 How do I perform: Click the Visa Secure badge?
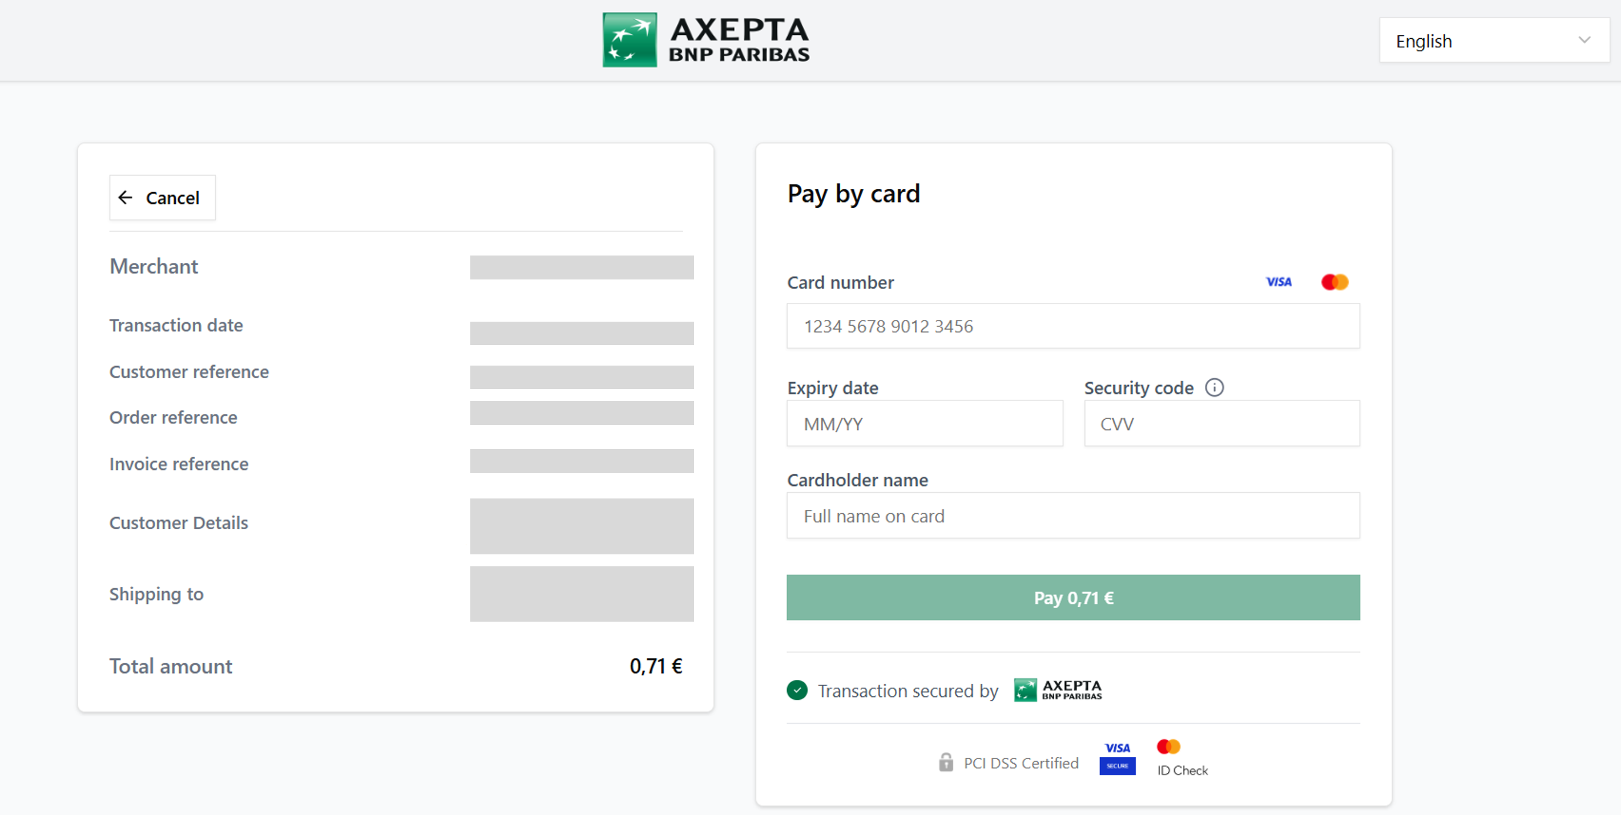click(x=1117, y=758)
